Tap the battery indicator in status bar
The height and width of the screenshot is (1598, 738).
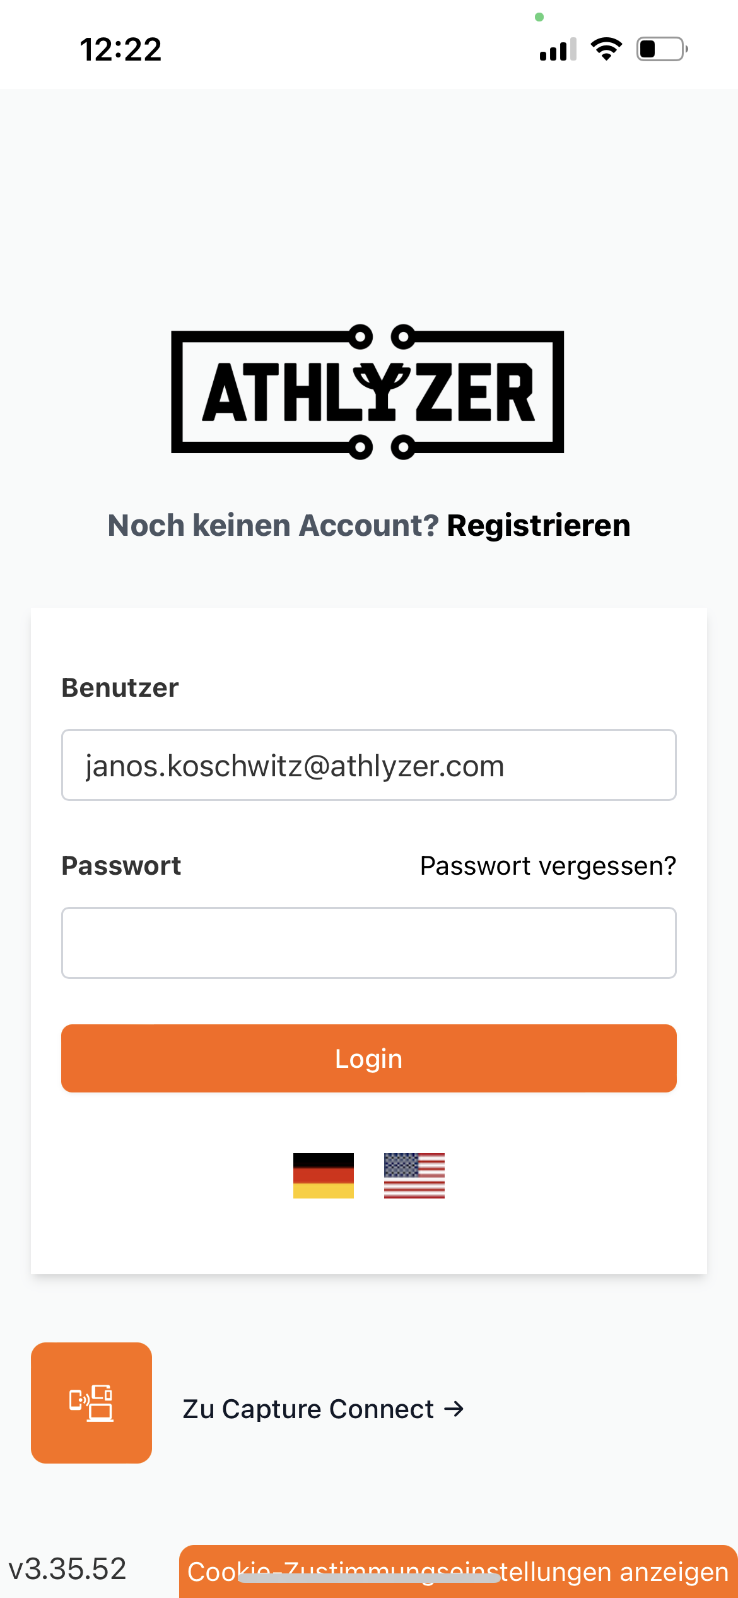(662, 49)
